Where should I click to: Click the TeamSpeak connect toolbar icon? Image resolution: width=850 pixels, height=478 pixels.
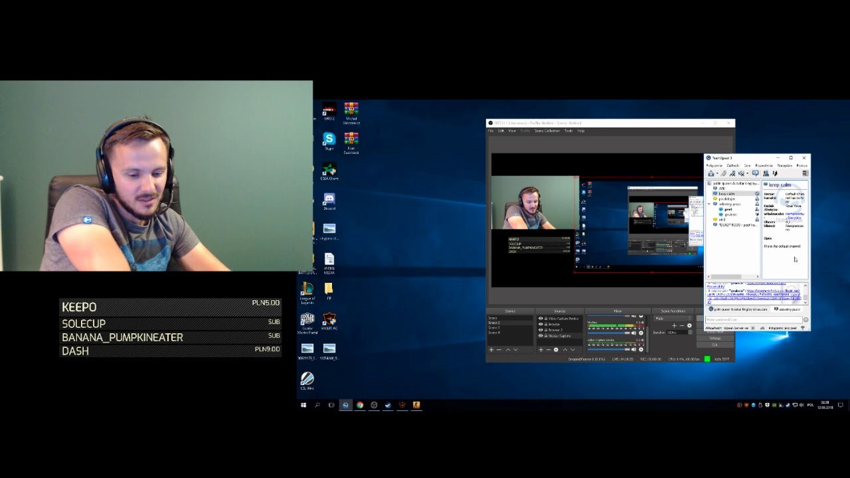pos(711,173)
